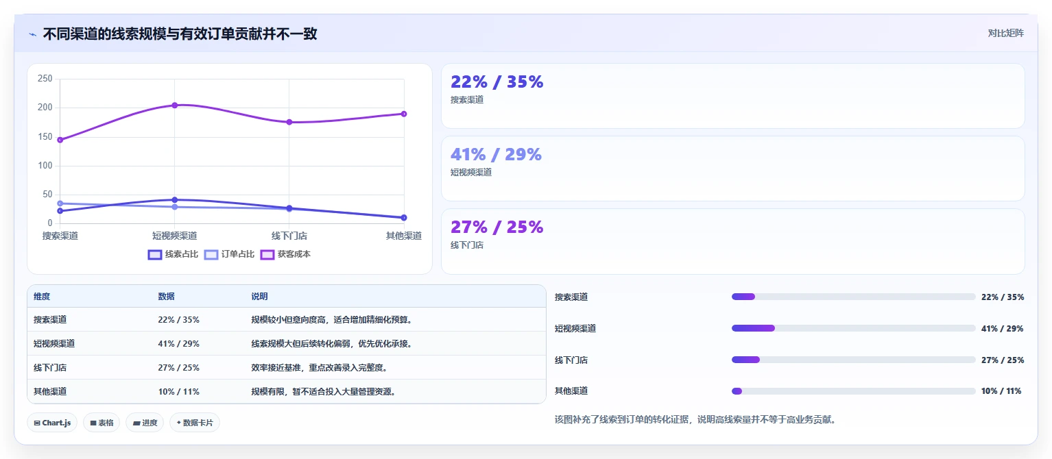The height and width of the screenshot is (459, 1052).
Task: Click the Chart.js tag chip
Action: click(x=52, y=423)
